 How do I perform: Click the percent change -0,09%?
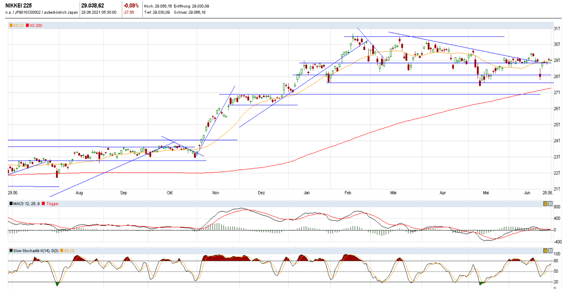131,6
